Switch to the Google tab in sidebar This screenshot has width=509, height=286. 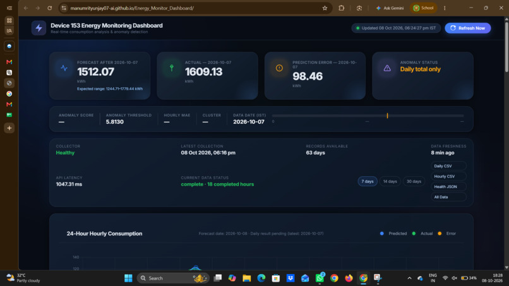tap(9, 94)
